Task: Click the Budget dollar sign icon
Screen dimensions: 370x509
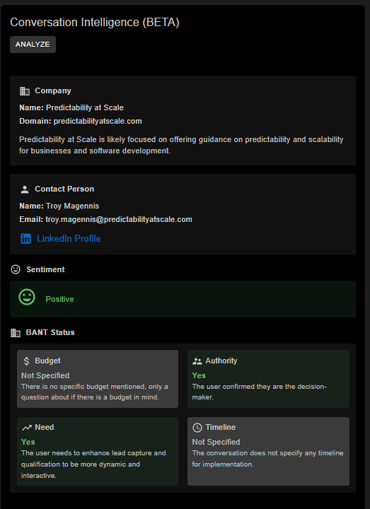Action: click(27, 361)
